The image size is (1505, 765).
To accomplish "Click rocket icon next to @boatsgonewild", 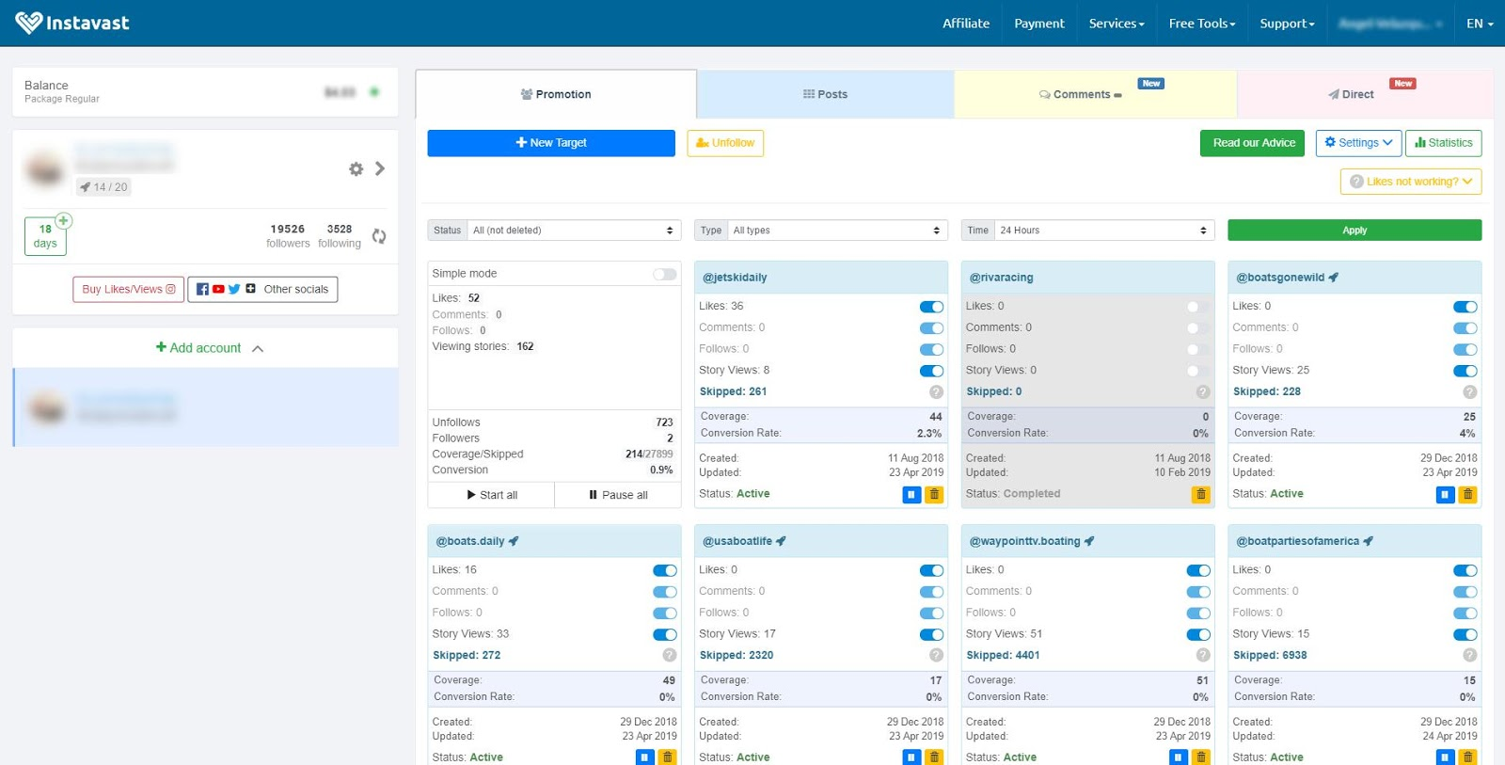I will 1333,278.
